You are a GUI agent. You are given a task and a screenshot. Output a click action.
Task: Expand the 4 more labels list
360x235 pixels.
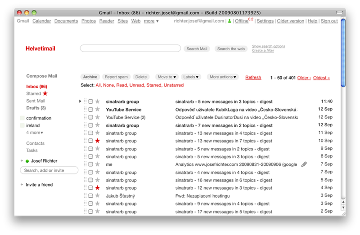tap(34, 132)
